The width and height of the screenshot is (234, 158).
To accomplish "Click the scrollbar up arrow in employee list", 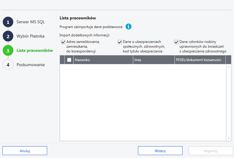I will [x=229, y=67].
